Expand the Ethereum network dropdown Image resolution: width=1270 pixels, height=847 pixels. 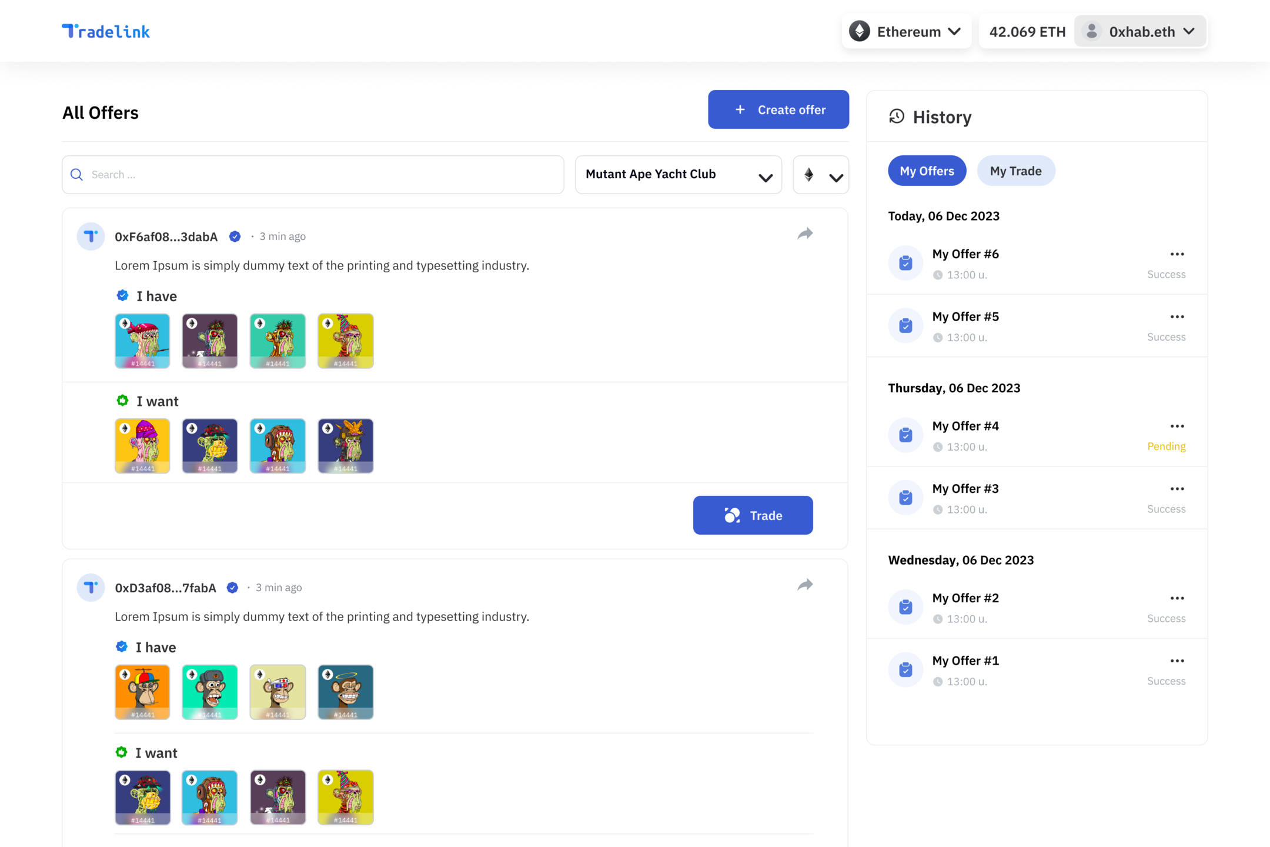coord(907,31)
